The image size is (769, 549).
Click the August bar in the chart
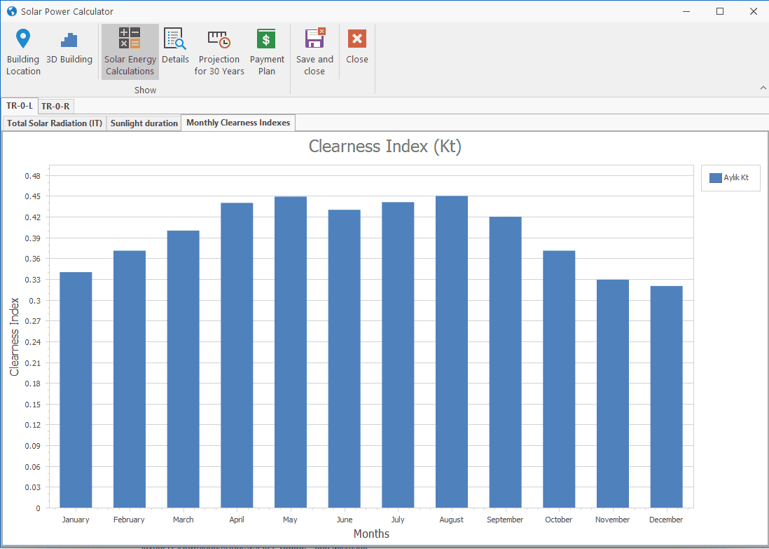click(451, 351)
